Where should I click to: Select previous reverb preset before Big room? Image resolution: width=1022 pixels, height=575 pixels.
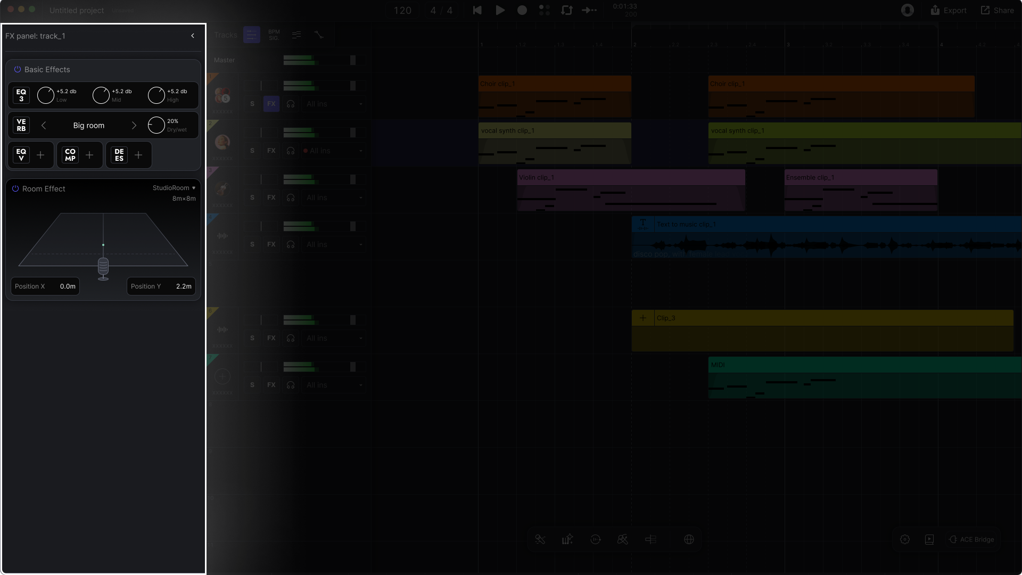coord(44,126)
